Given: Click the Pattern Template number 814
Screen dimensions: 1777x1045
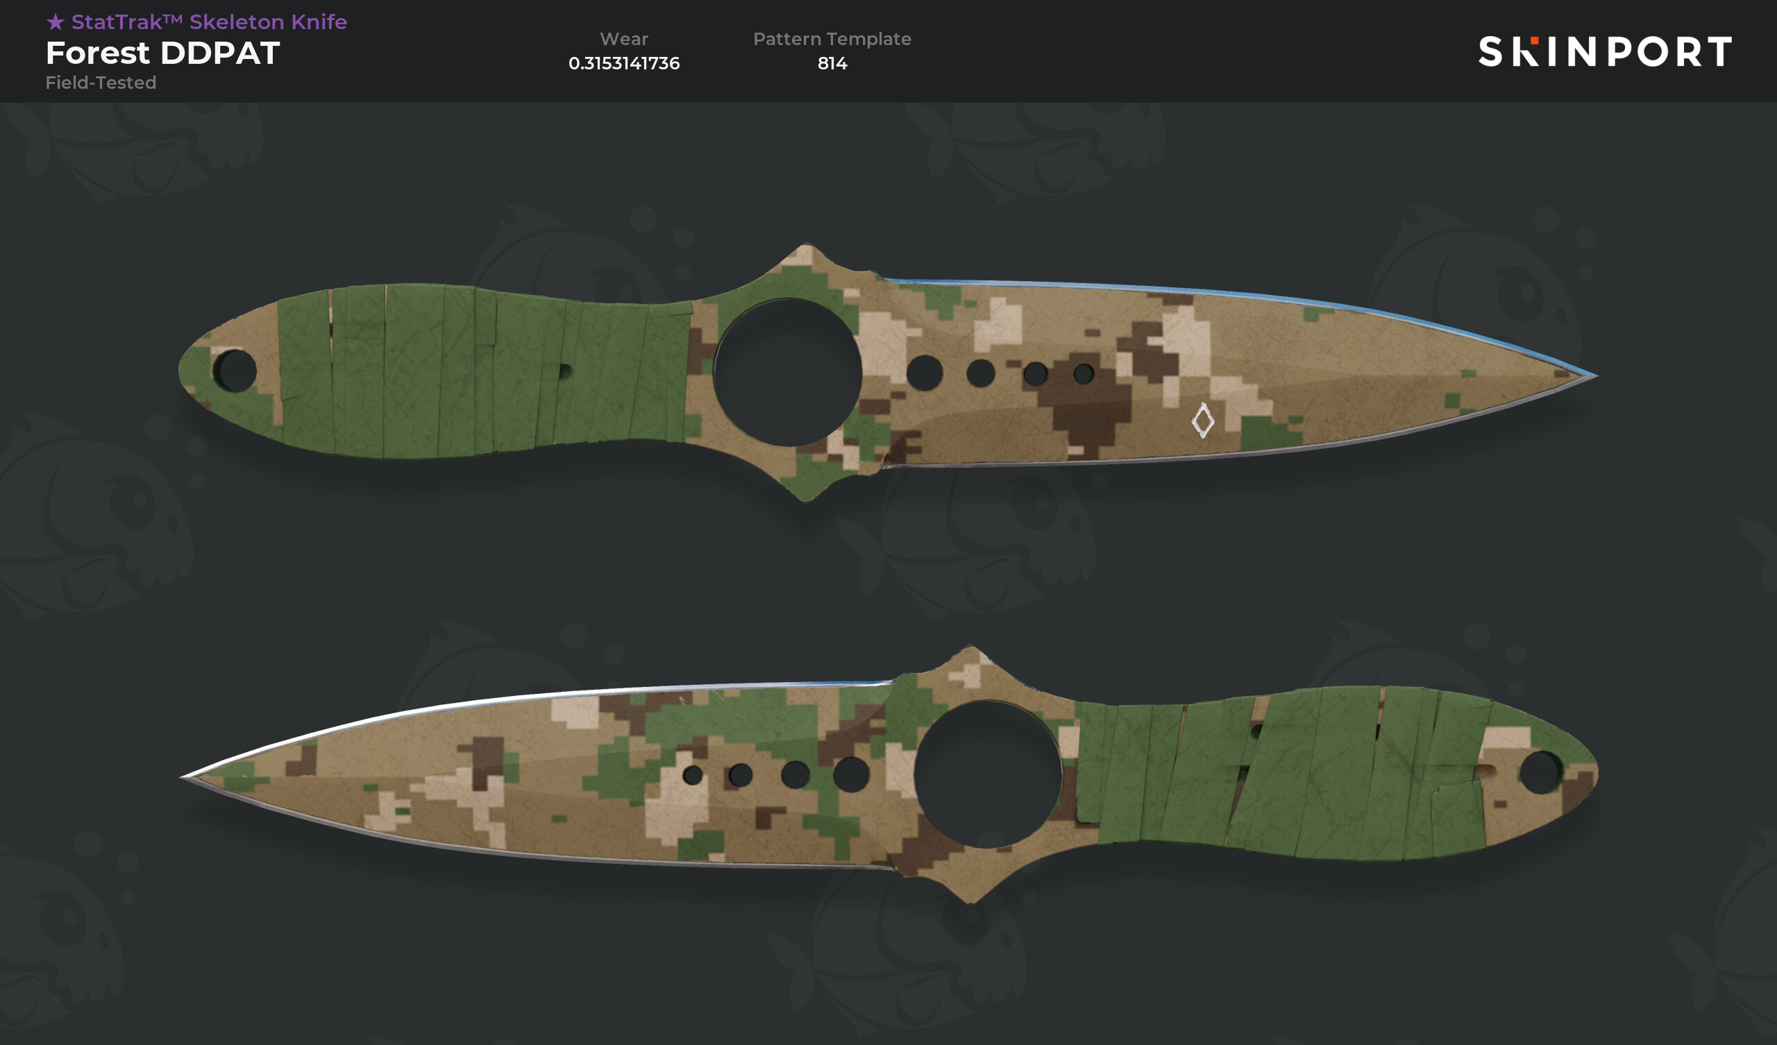Looking at the screenshot, I should point(832,63).
